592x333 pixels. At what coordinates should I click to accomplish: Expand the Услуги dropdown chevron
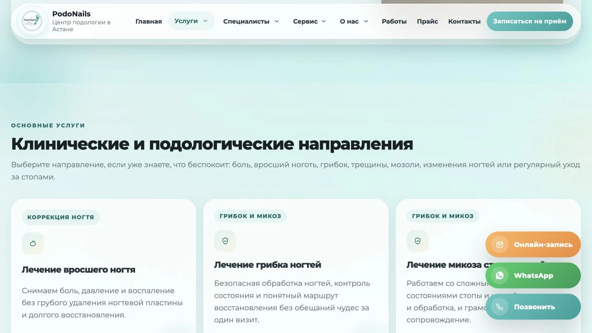pyautogui.click(x=205, y=21)
